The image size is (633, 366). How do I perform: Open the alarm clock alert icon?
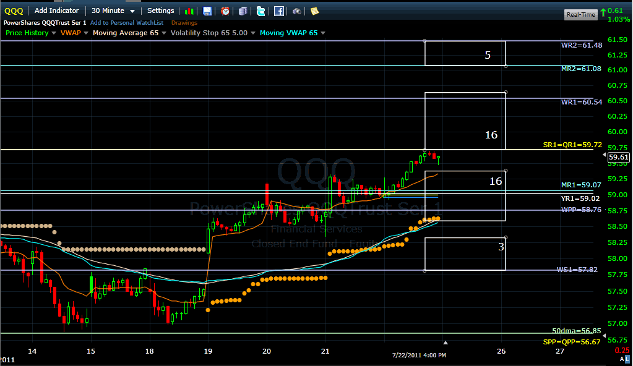point(225,11)
